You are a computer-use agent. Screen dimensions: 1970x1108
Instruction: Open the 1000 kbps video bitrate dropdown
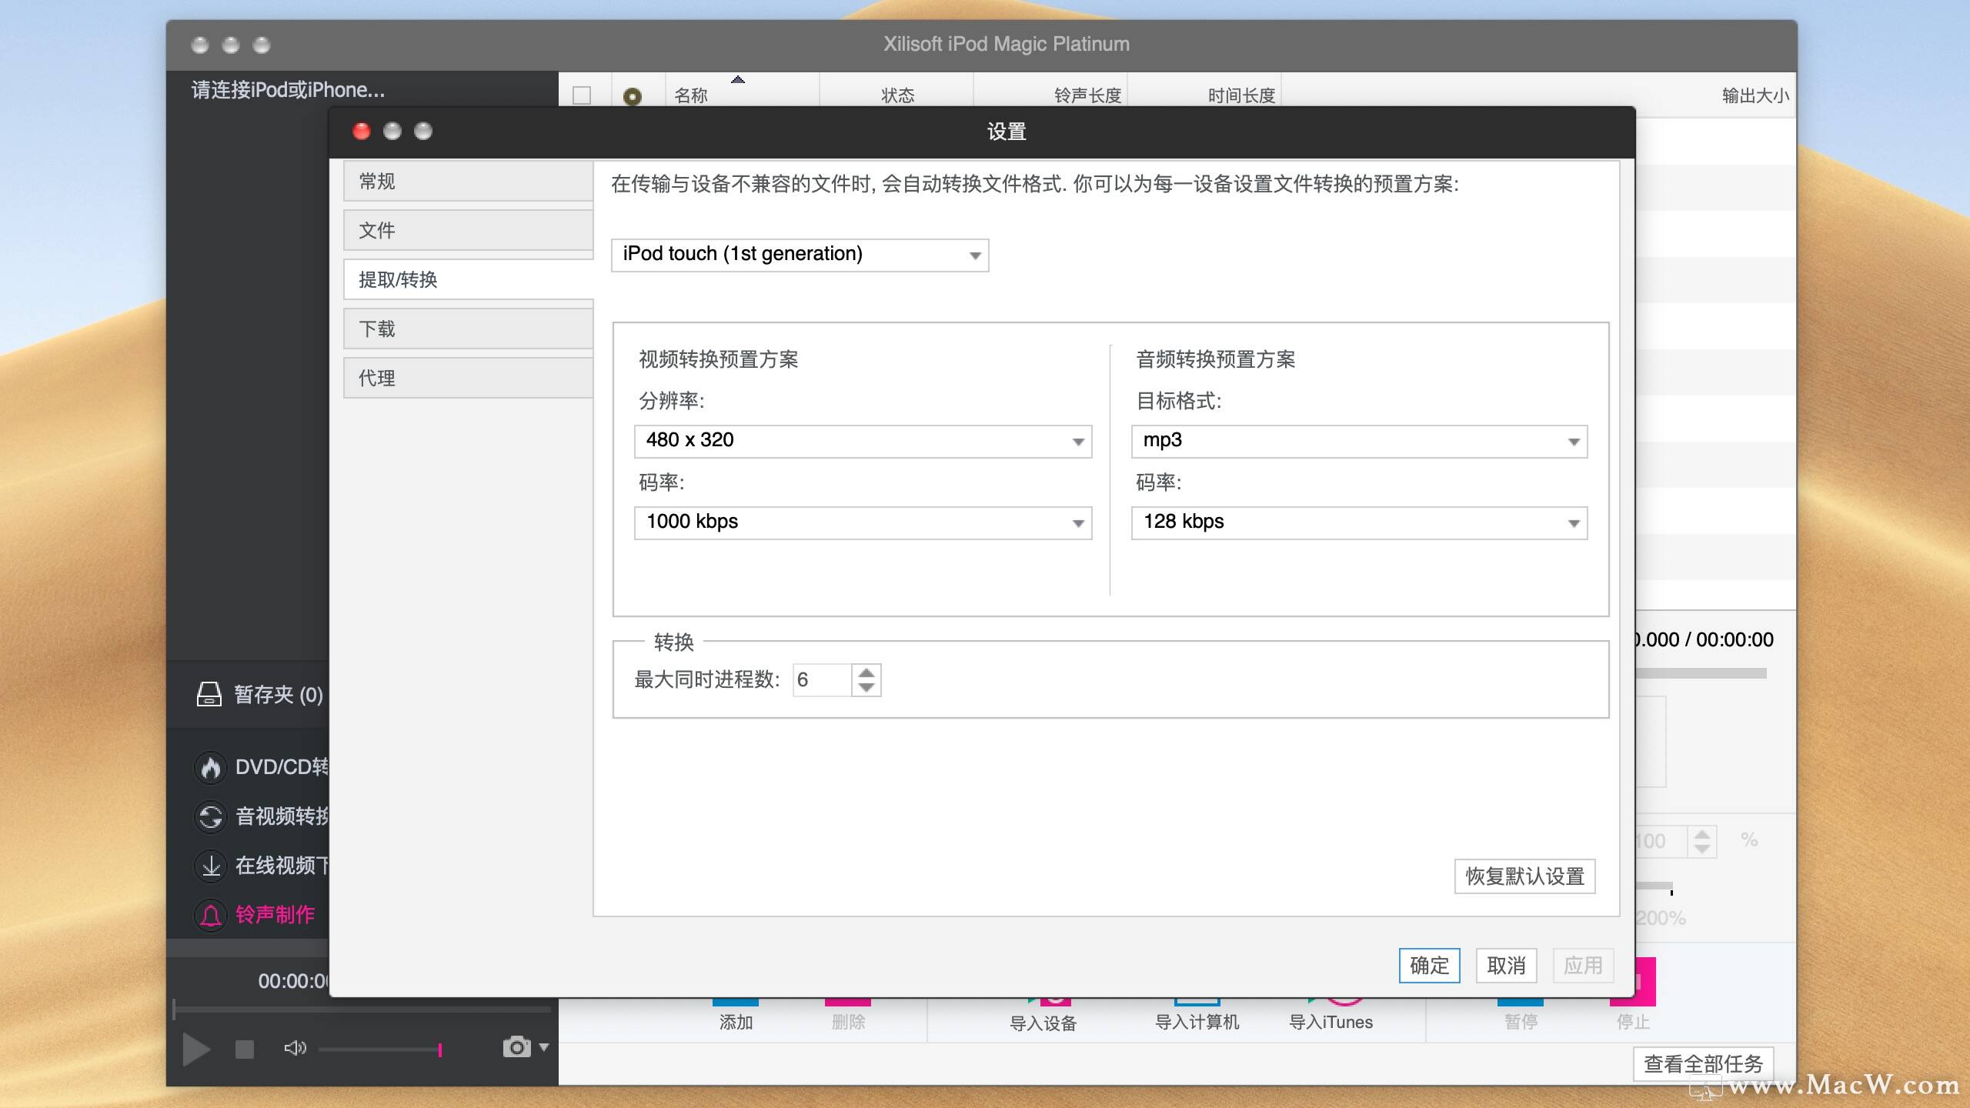pyautogui.click(x=863, y=522)
